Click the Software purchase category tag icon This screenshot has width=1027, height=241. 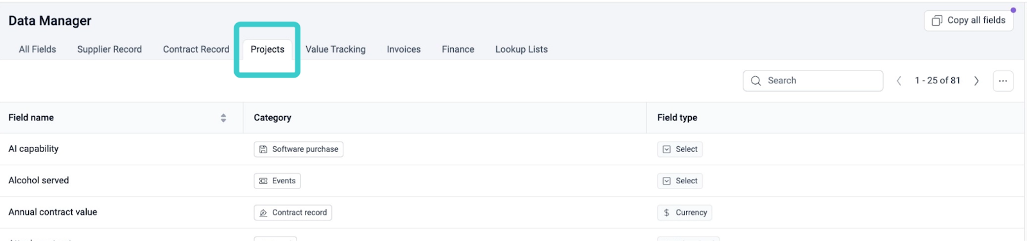click(x=263, y=149)
